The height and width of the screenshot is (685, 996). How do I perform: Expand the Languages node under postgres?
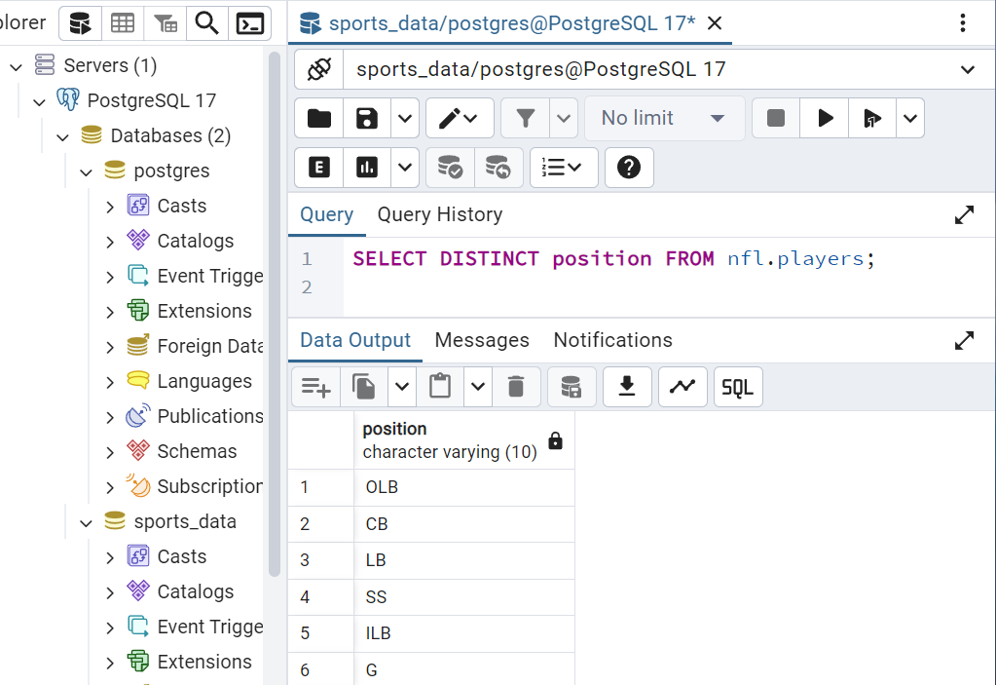point(110,382)
